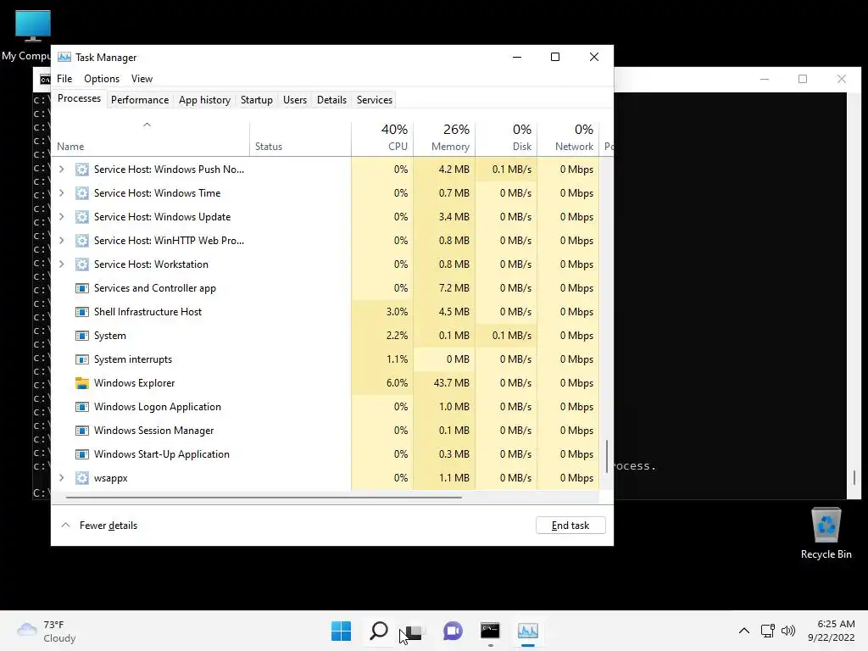868x651 pixels.
Task: Click the System process icon
Action: 82,336
